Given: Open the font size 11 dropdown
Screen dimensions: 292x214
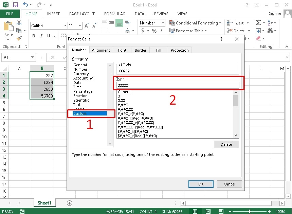Looking at the screenshot, I should pos(80,26).
